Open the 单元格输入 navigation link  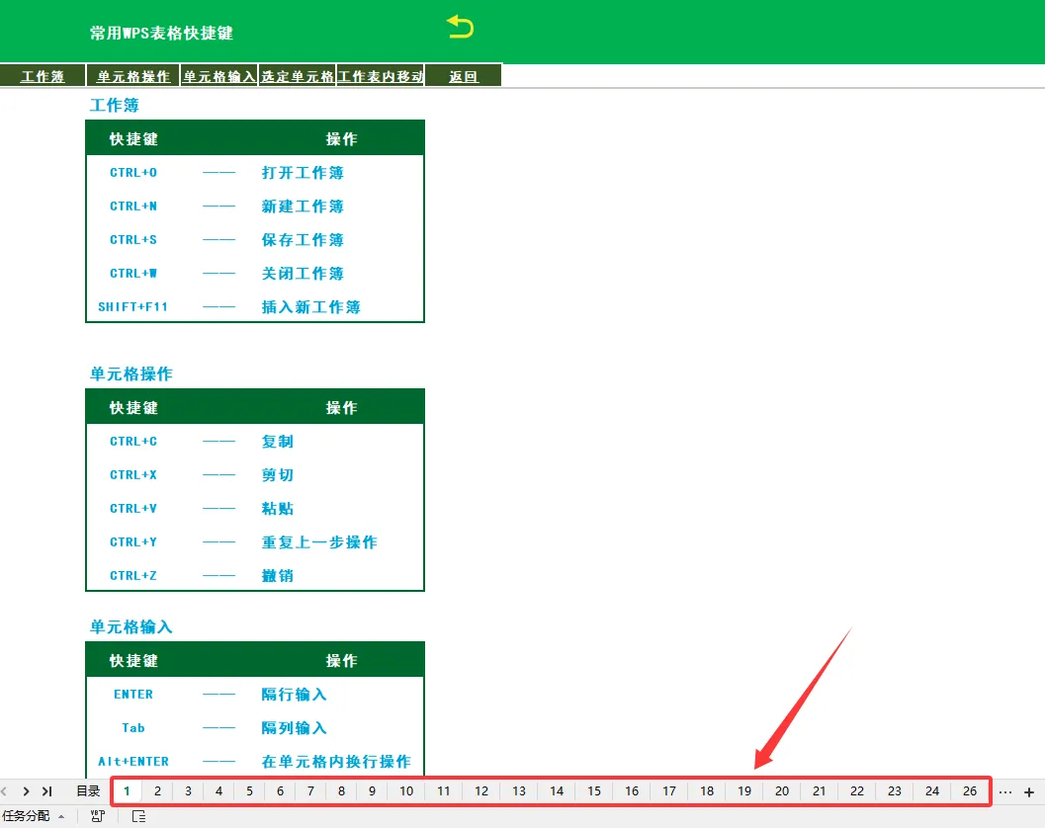coord(219,76)
